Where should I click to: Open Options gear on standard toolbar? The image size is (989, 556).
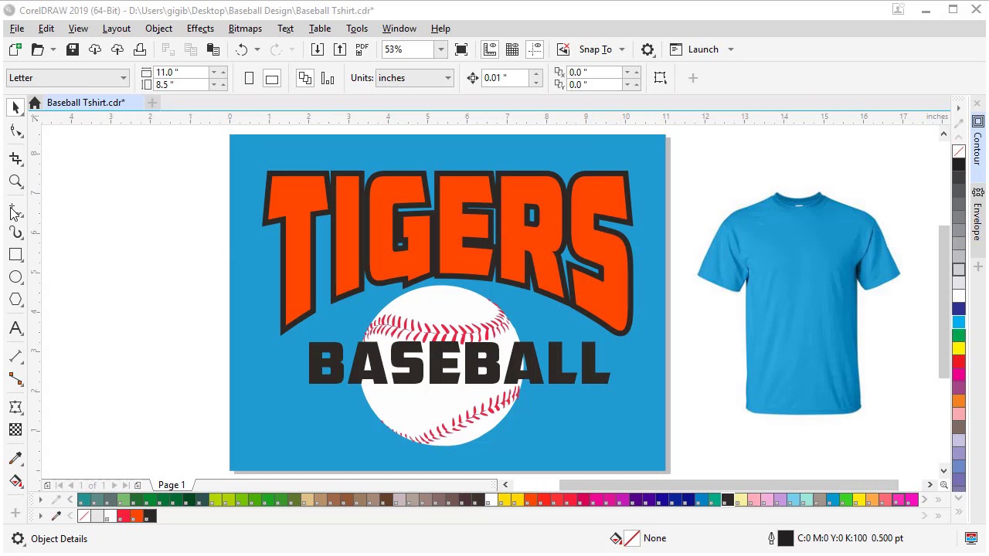tap(647, 49)
